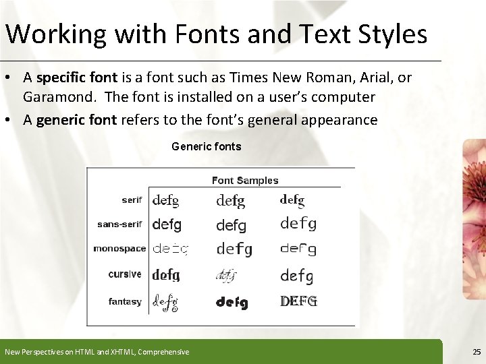The image size is (486, 364).
Task: Click the faint script middle cursive sample
Action: point(226,276)
